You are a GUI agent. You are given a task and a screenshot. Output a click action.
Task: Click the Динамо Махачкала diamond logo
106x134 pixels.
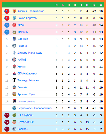(14, 53)
